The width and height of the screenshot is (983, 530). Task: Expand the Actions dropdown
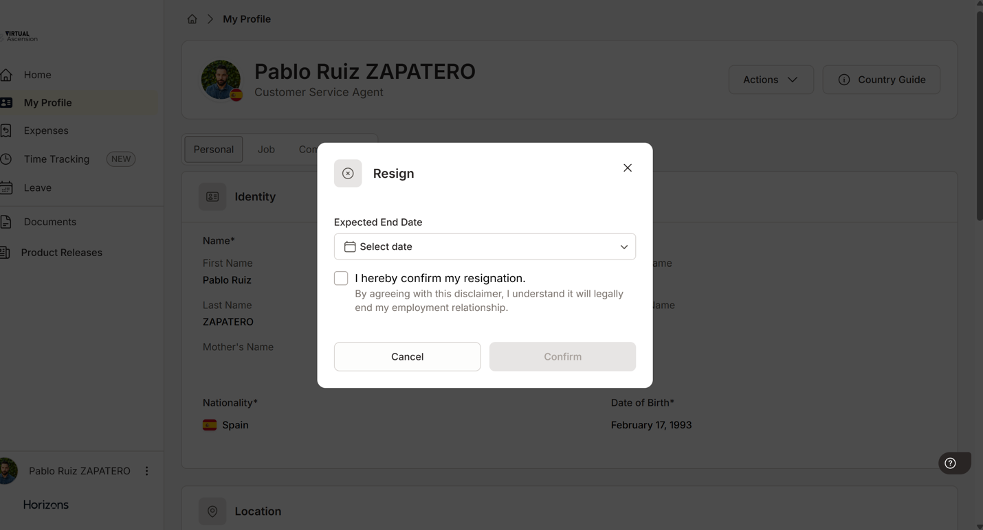[x=771, y=80]
